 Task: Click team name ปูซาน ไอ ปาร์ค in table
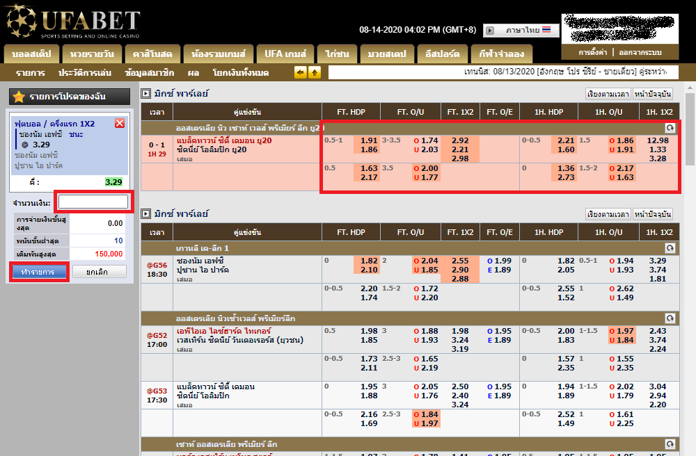coord(203,270)
